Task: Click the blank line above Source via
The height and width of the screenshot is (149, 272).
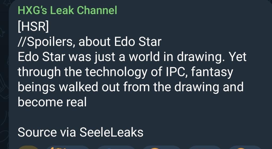Action: click(x=106, y=117)
